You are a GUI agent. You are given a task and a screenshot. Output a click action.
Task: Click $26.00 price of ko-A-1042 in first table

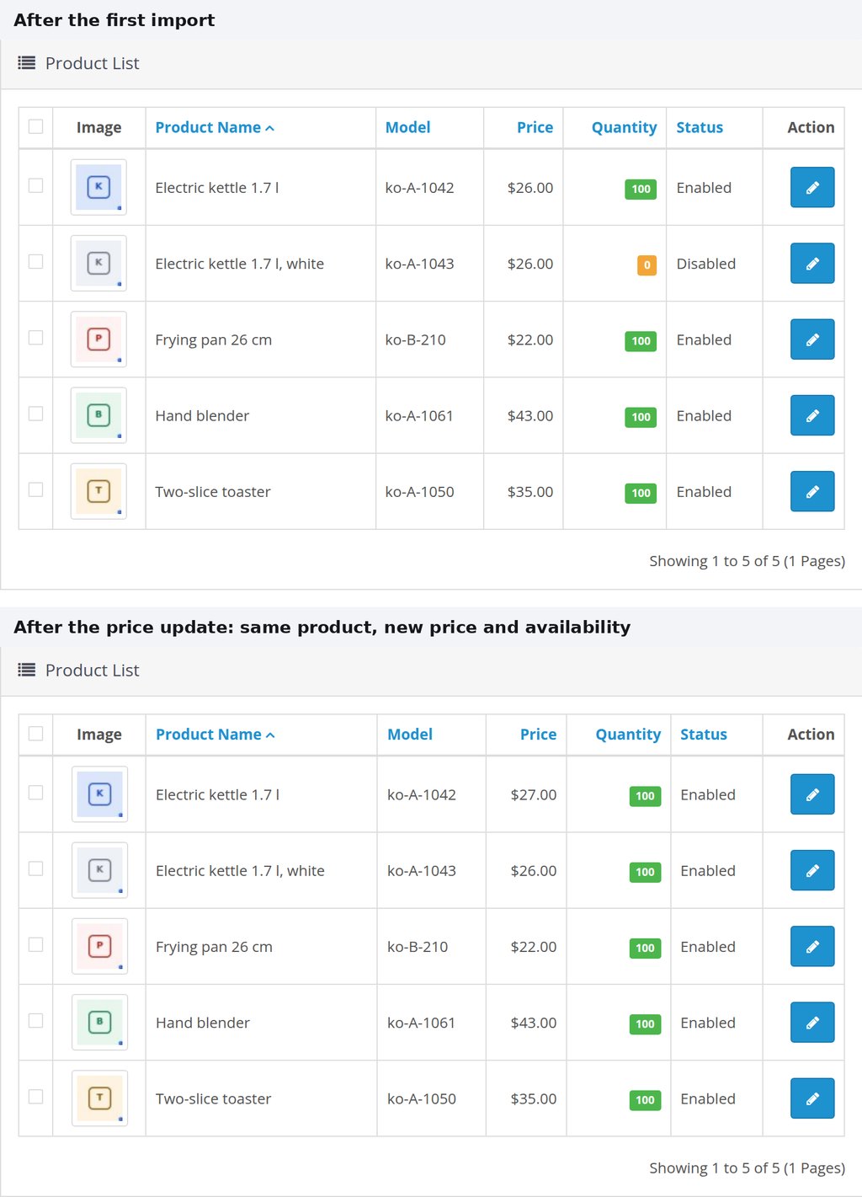(x=530, y=188)
